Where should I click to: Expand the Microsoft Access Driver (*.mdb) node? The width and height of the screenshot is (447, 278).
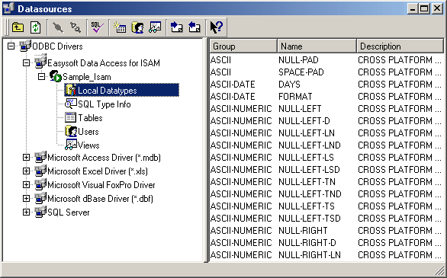(x=26, y=158)
